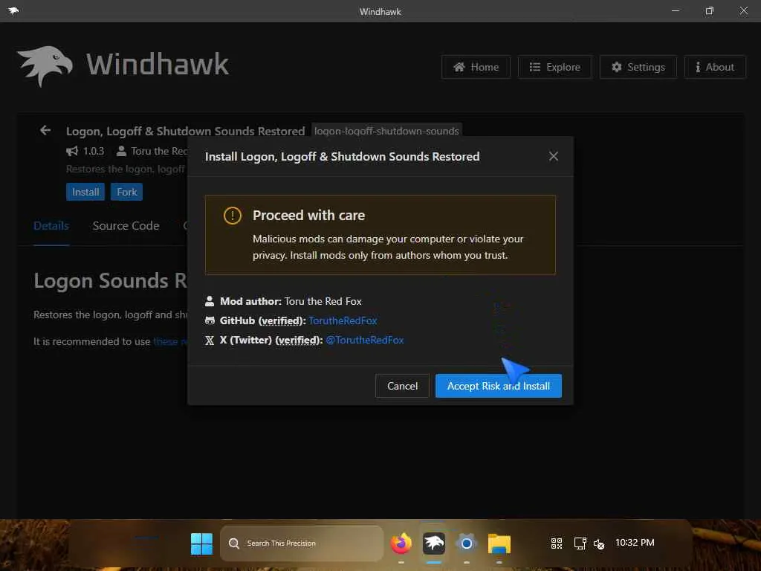Image resolution: width=761 pixels, height=571 pixels.
Task: Fork this mod
Action: (x=126, y=192)
